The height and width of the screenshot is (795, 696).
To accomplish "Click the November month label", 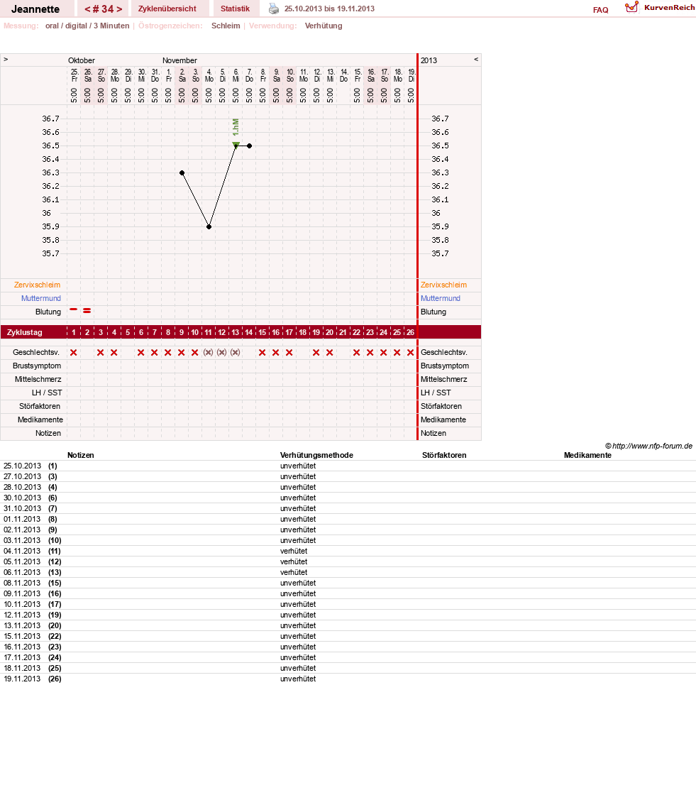I will coord(179,60).
